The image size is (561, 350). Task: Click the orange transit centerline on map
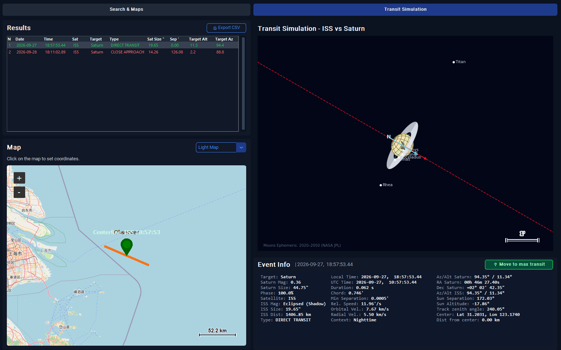coord(127,255)
